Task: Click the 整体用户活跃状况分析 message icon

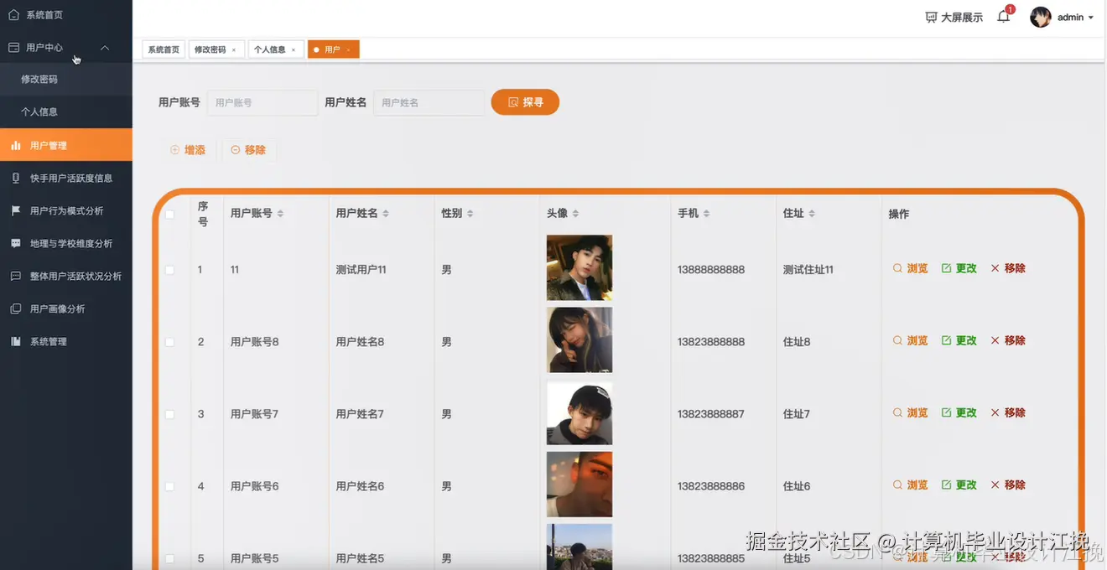Action: pyautogui.click(x=15, y=276)
